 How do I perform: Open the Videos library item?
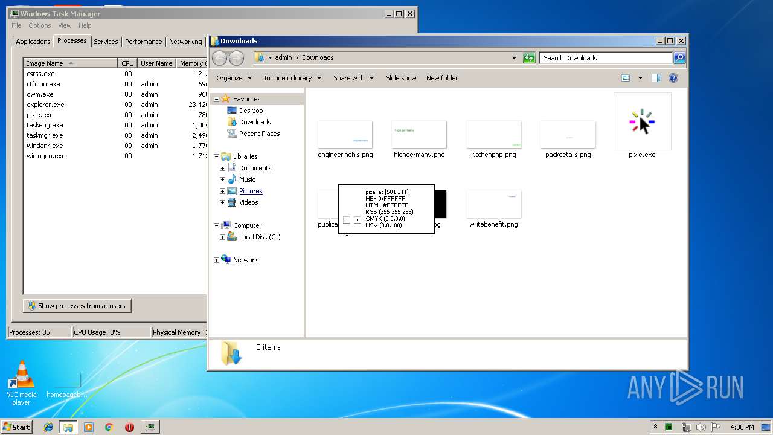tap(248, 202)
